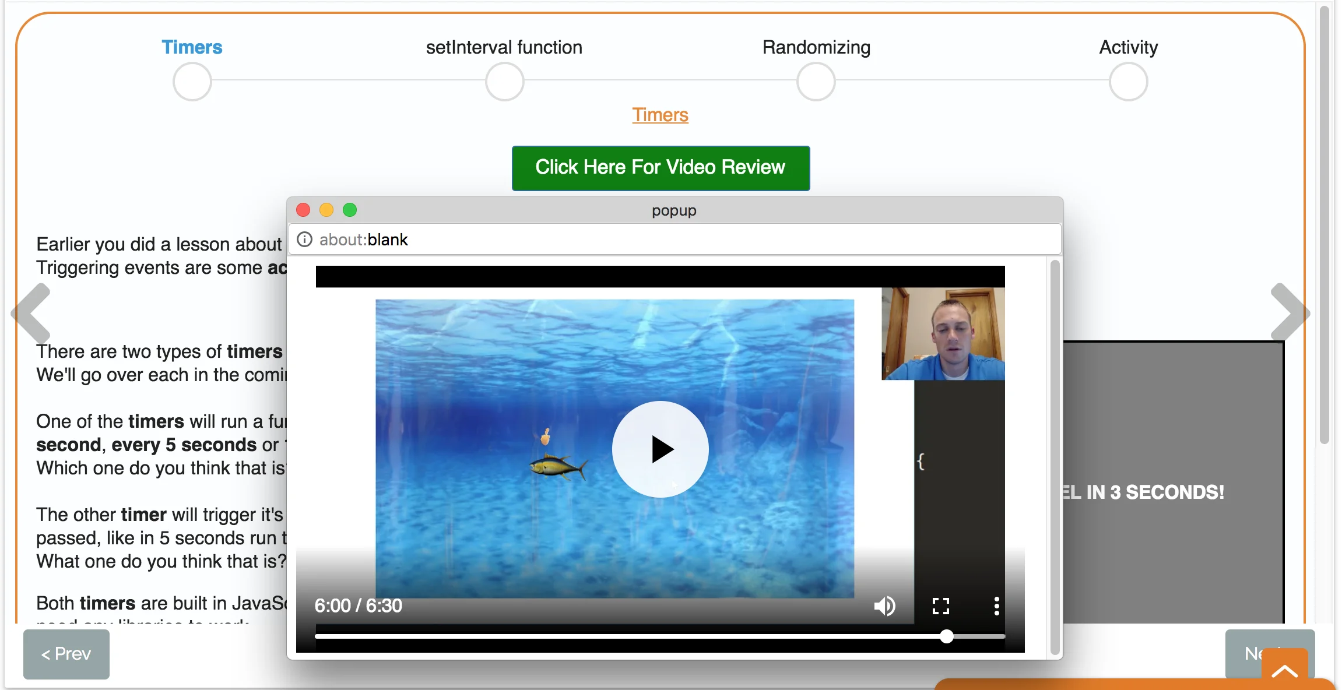This screenshot has width=1342, height=690.
Task: Click the < Prev button
Action: 66,654
